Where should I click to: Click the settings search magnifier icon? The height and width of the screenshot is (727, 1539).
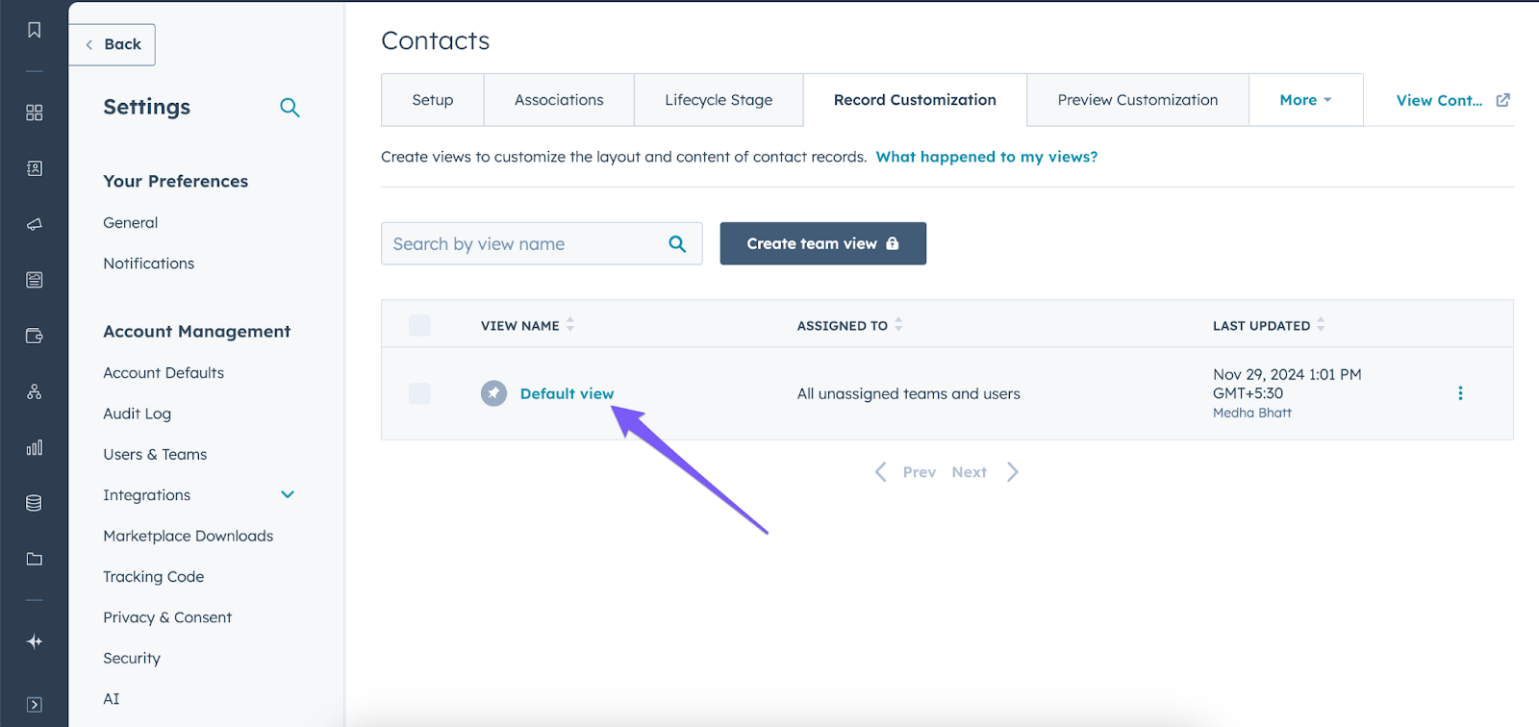click(x=290, y=108)
